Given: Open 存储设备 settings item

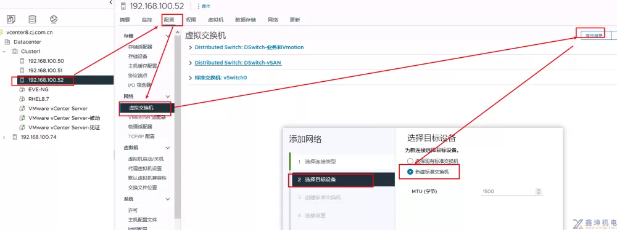Looking at the screenshot, I should [138, 56].
